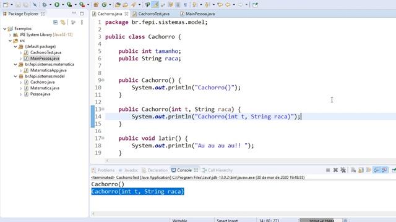The image size is (396, 222).
Task: Click the Save icon in toolbar
Action: (x=18, y=4)
